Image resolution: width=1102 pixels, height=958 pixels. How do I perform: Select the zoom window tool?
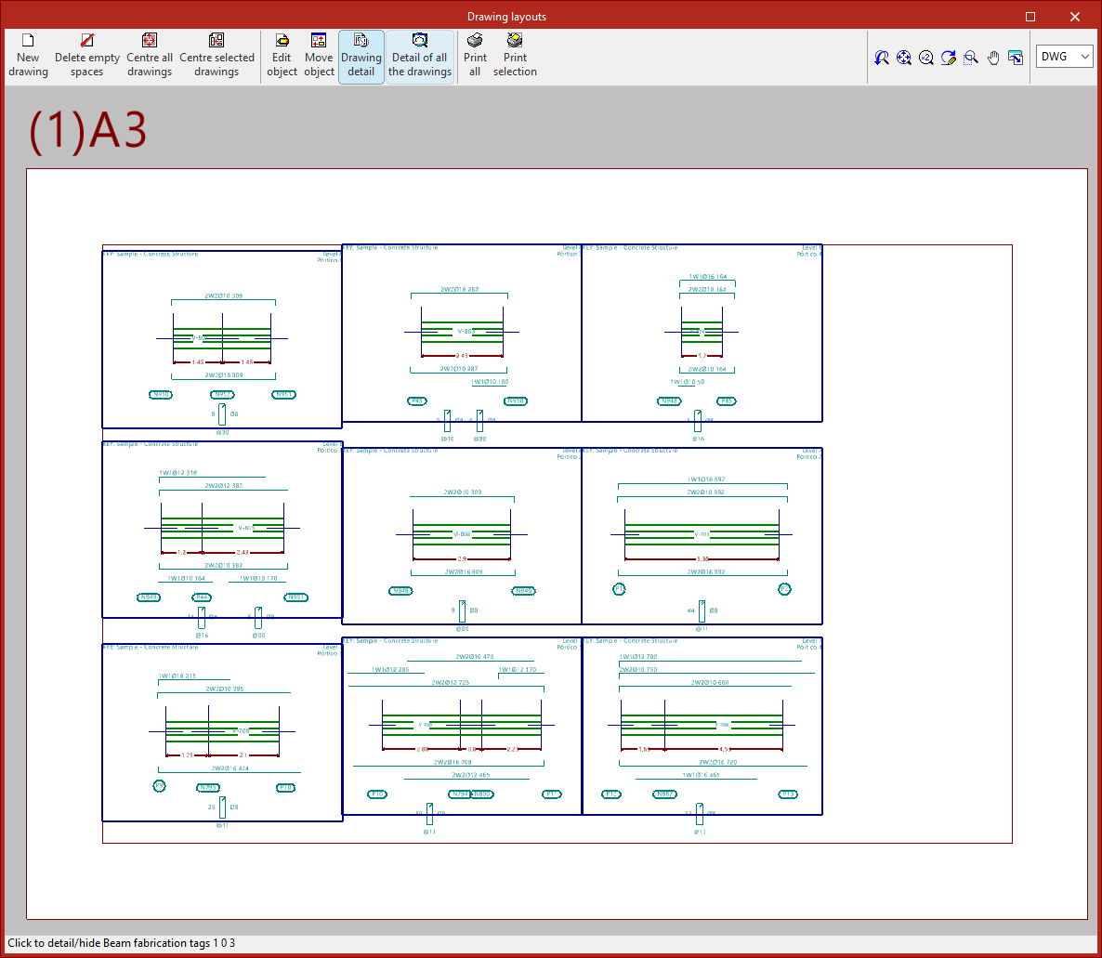(971, 58)
